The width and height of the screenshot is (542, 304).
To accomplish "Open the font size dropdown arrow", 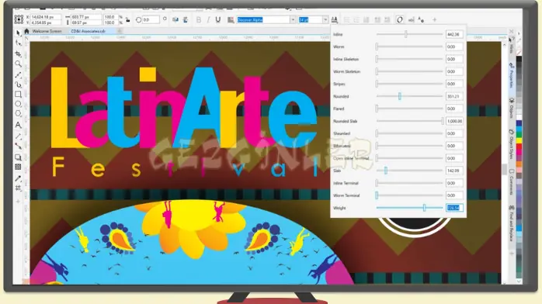I will pos(325,19).
